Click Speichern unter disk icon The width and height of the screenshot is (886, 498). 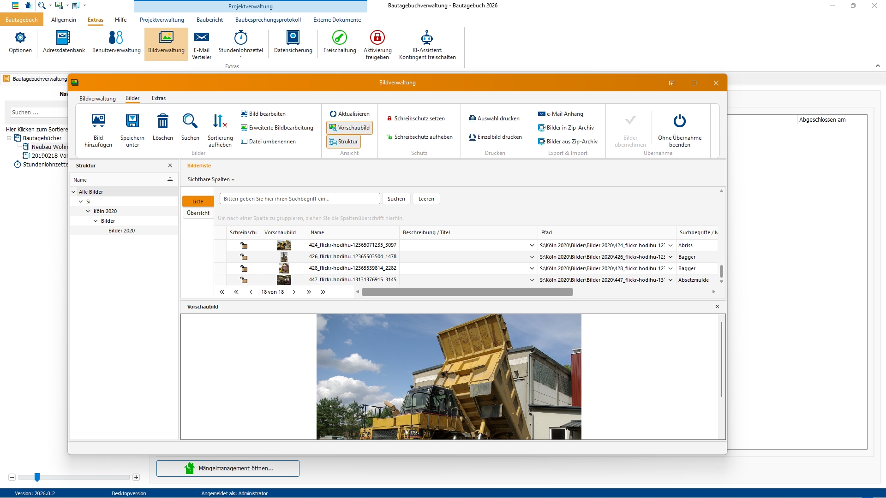tap(132, 121)
